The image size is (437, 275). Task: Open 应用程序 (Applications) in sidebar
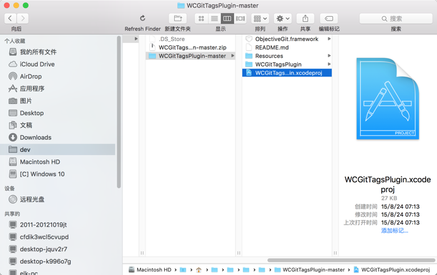coord(57,88)
